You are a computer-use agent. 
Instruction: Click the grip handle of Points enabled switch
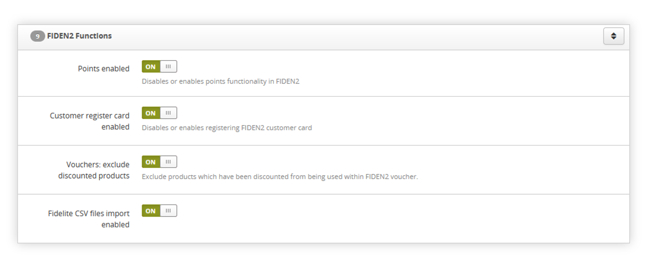coord(168,67)
